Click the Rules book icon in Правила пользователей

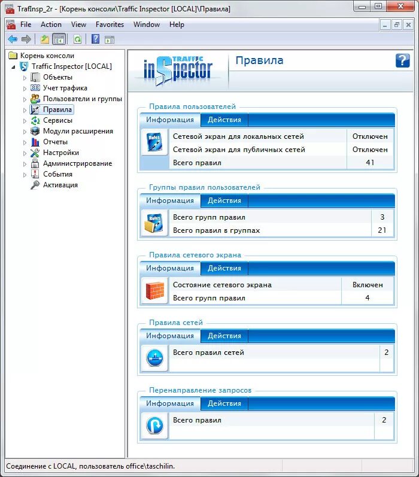(x=155, y=142)
